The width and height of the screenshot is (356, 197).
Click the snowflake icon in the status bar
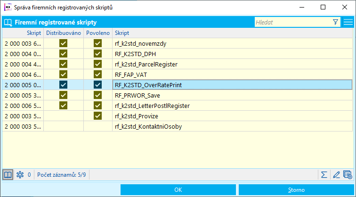tap(20, 175)
